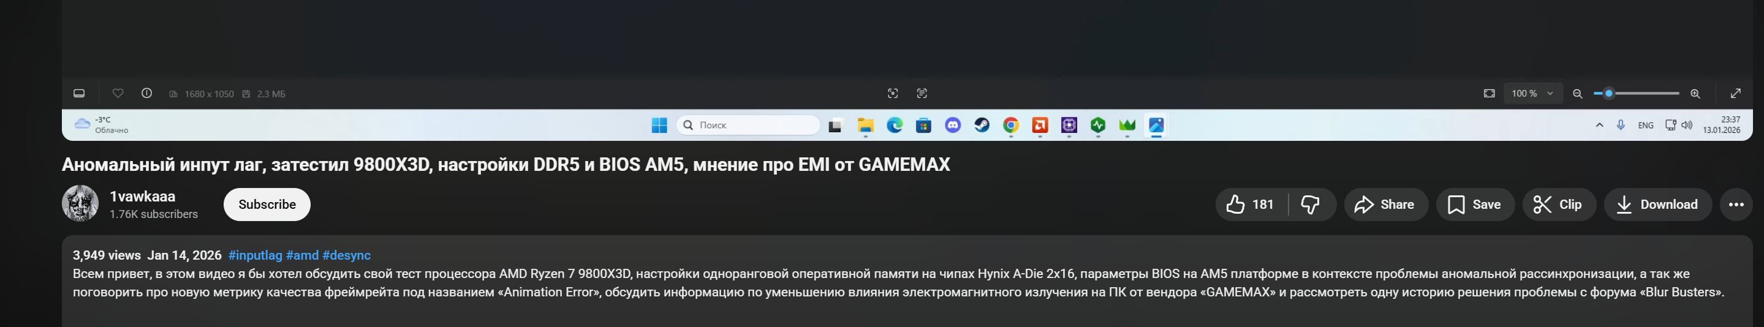Open Discord from the taskbar
The width and height of the screenshot is (1764, 327).
tap(953, 125)
